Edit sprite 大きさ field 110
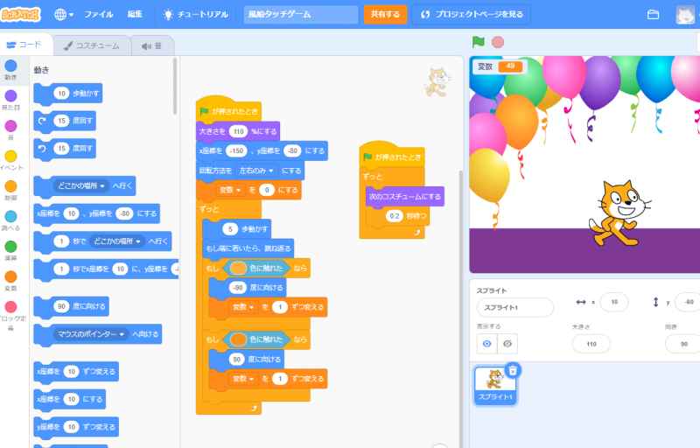This screenshot has height=448, width=700. pyautogui.click(x=591, y=344)
